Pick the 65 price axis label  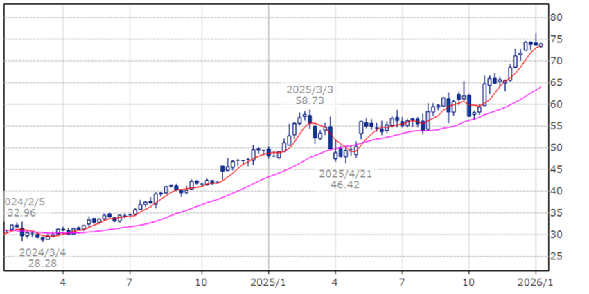(x=556, y=83)
